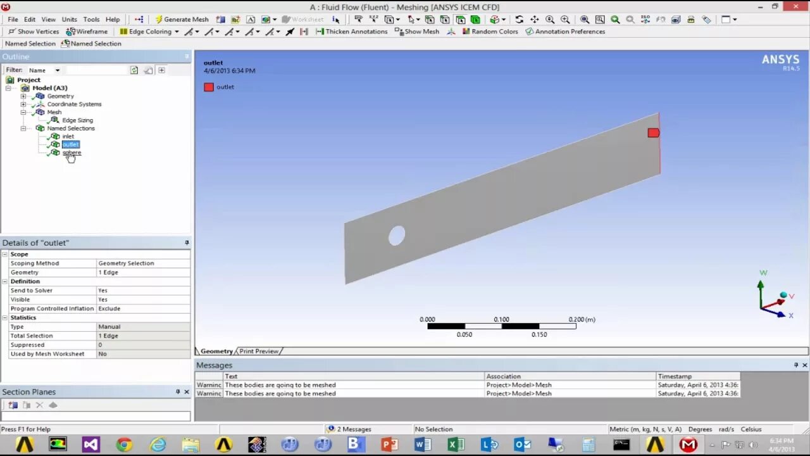
Task: Open the File menu
Action: tap(13, 19)
